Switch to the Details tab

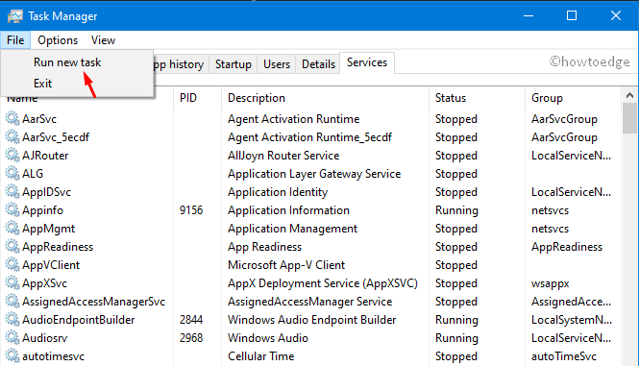click(x=318, y=64)
